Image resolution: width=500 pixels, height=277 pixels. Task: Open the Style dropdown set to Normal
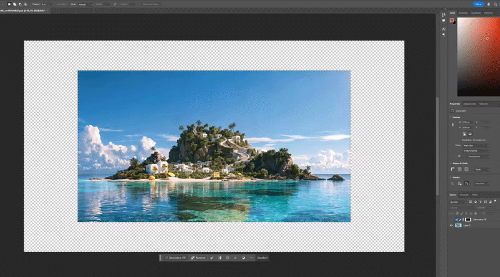coord(85,4)
